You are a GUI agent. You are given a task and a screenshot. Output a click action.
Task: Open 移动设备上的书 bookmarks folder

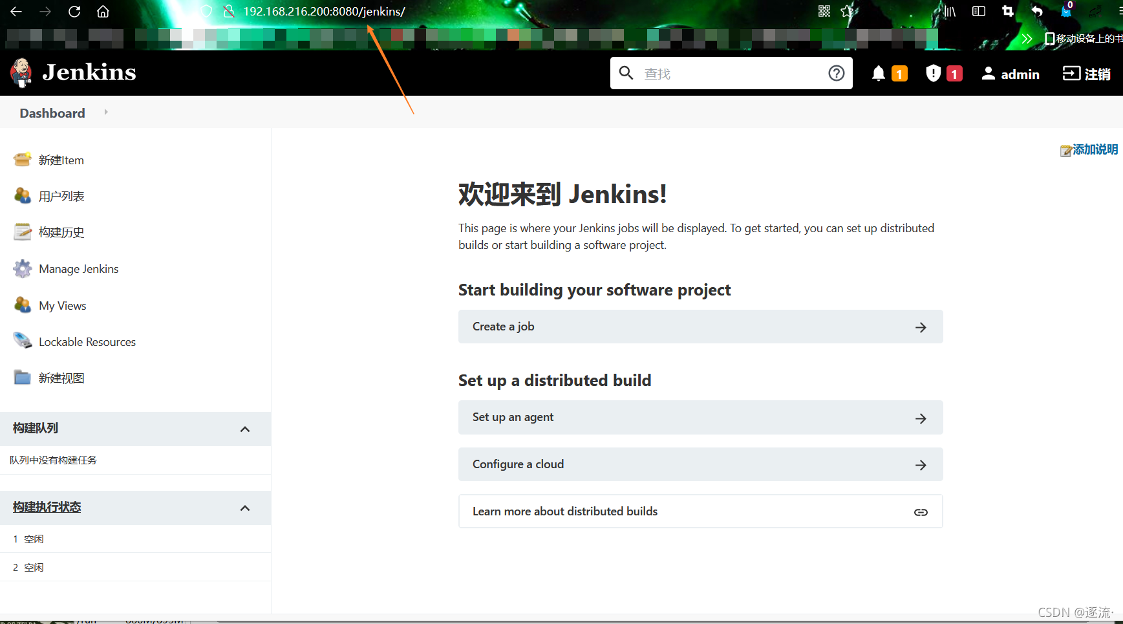[1084, 39]
